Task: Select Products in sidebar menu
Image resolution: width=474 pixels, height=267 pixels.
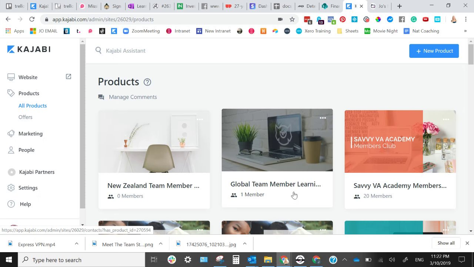Action: click(x=29, y=93)
